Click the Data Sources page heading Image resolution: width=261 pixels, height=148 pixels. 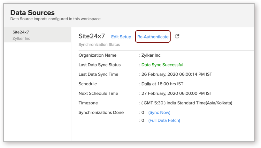[x=32, y=13]
